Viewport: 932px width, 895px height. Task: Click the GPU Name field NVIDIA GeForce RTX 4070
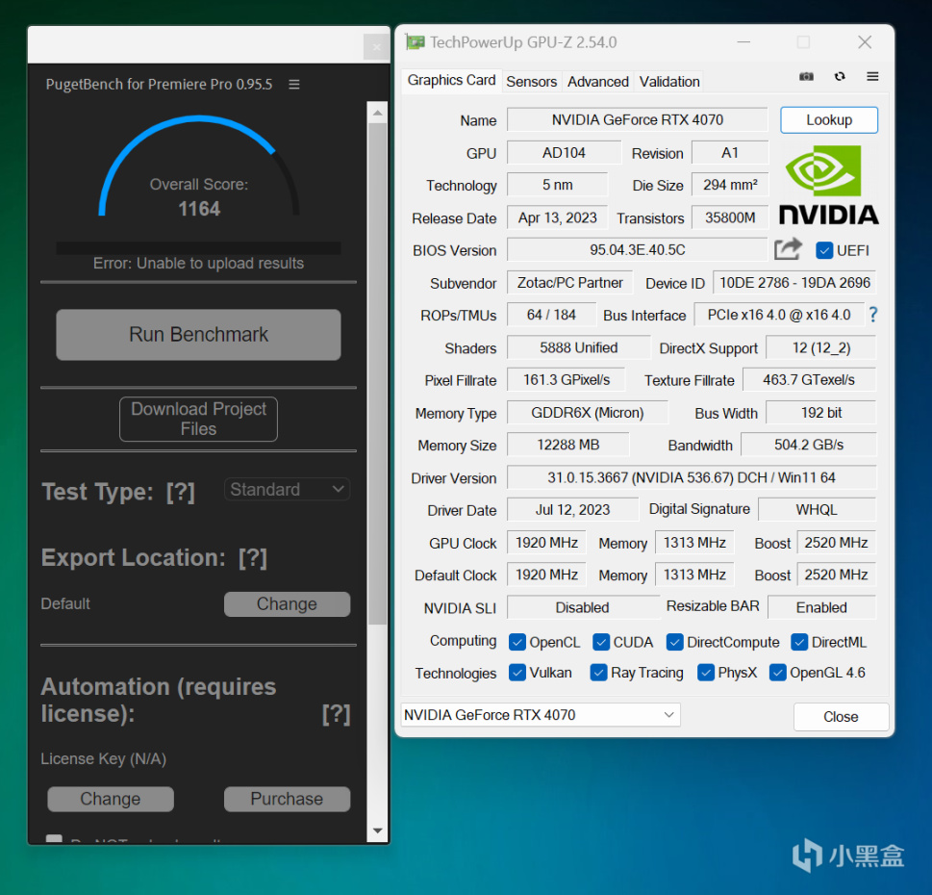click(637, 120)
